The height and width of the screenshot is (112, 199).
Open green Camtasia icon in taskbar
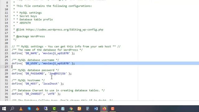54,109
